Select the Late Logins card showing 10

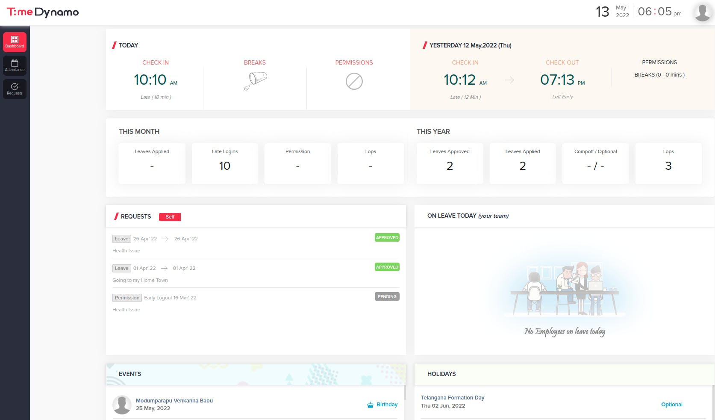[224, 163]
